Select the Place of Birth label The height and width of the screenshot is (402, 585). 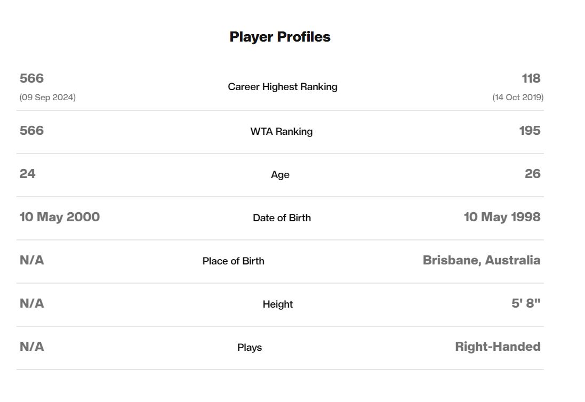point(233,261)
